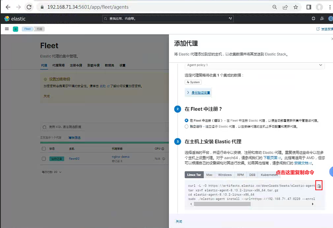The image size is (333, 228).
Task: Select 'Enroll in Fleet (recommended)' radio option
Action: click(x=186, y=120)
